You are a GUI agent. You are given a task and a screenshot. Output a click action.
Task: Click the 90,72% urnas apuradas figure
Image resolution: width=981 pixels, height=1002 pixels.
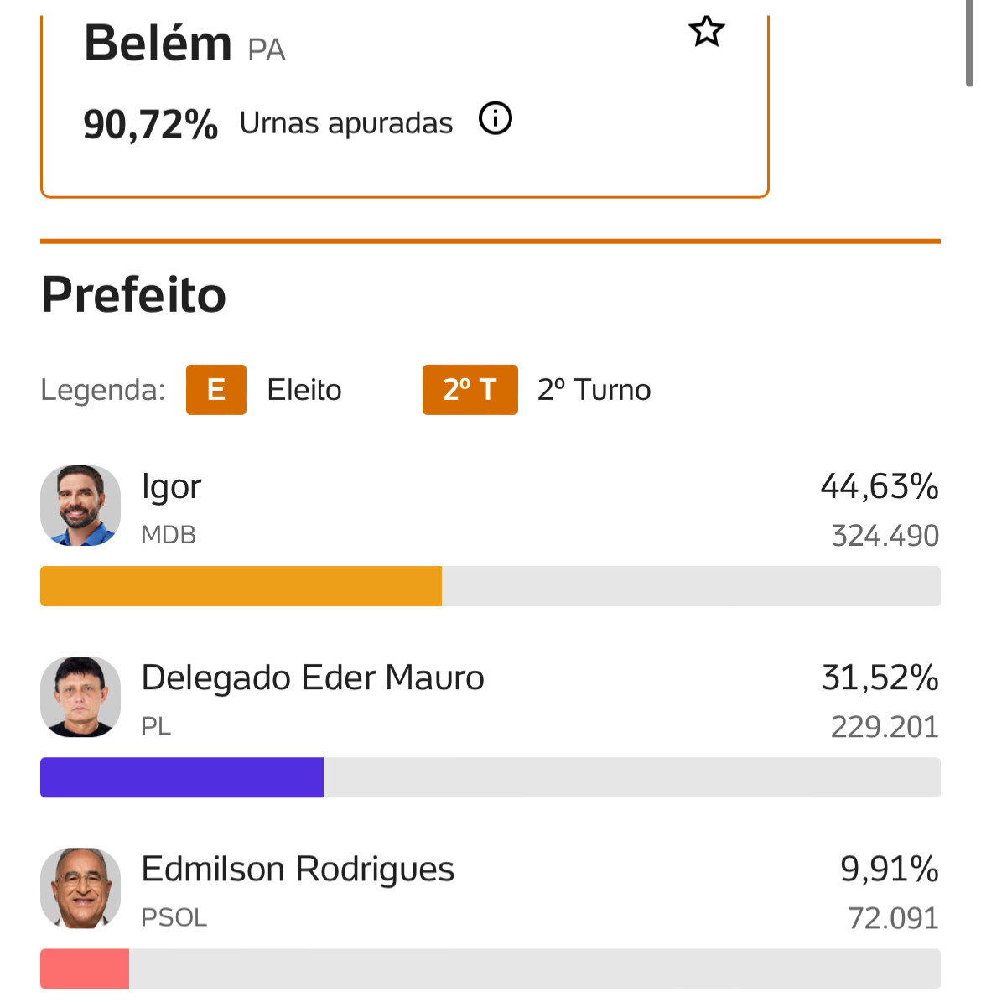tap(151, 125)
